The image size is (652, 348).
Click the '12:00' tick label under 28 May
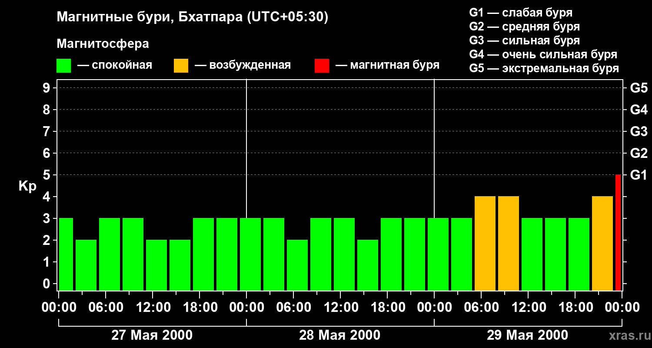pyautogui.click(x=340, y=308)
